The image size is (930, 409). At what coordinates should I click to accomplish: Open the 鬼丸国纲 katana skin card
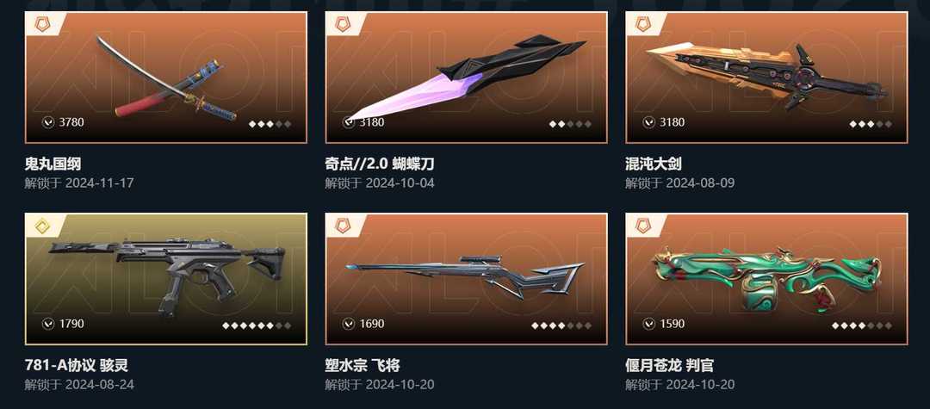pyautogui.click(x=165, y=77)
